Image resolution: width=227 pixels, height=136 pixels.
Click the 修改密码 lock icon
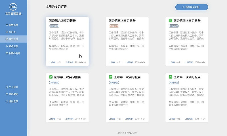pyautogui.click(x=7, y=94)
